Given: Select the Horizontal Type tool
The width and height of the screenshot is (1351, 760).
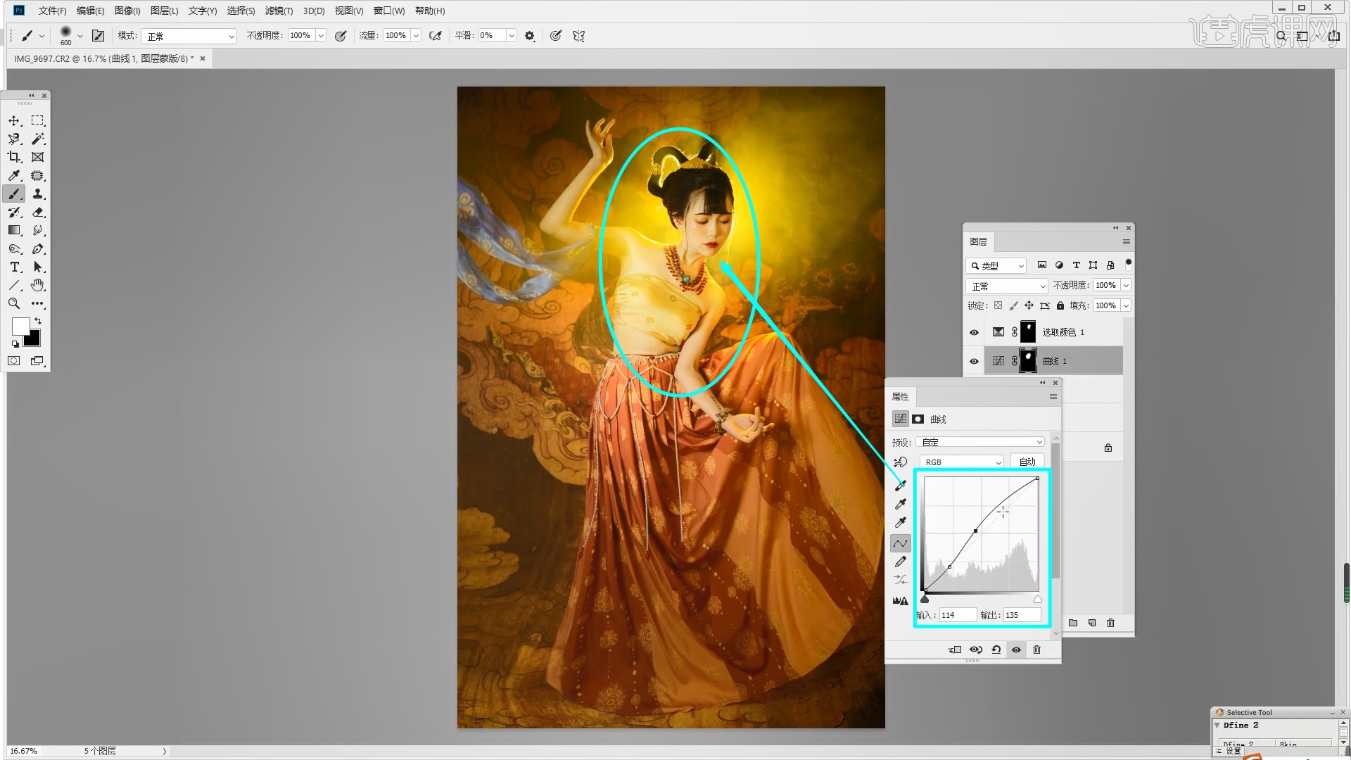Looking at the screenshot, I should [14, 267].
